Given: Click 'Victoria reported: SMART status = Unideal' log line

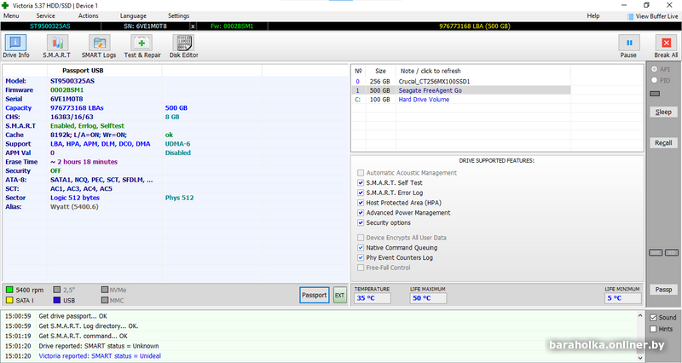Looking at the screenshot, I should pyautogui.click(x=100, y=356).
